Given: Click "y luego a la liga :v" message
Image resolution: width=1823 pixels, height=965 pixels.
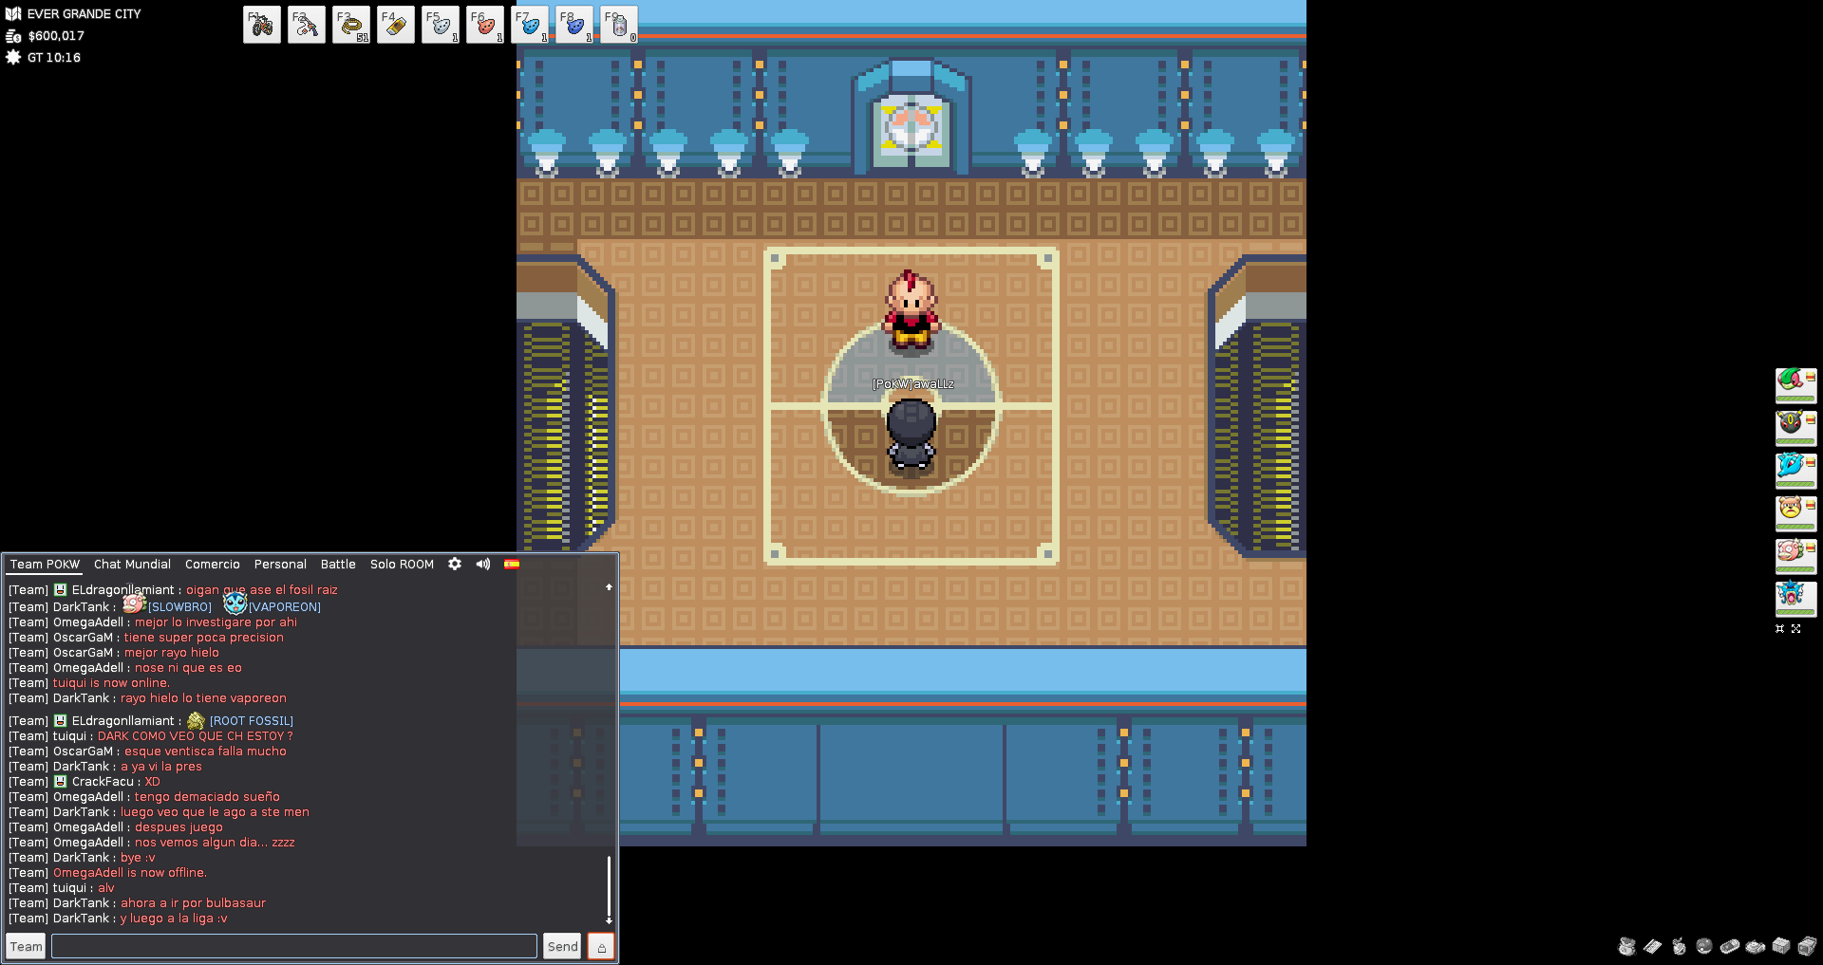Looking at the screenshot, I should point(174,918).
